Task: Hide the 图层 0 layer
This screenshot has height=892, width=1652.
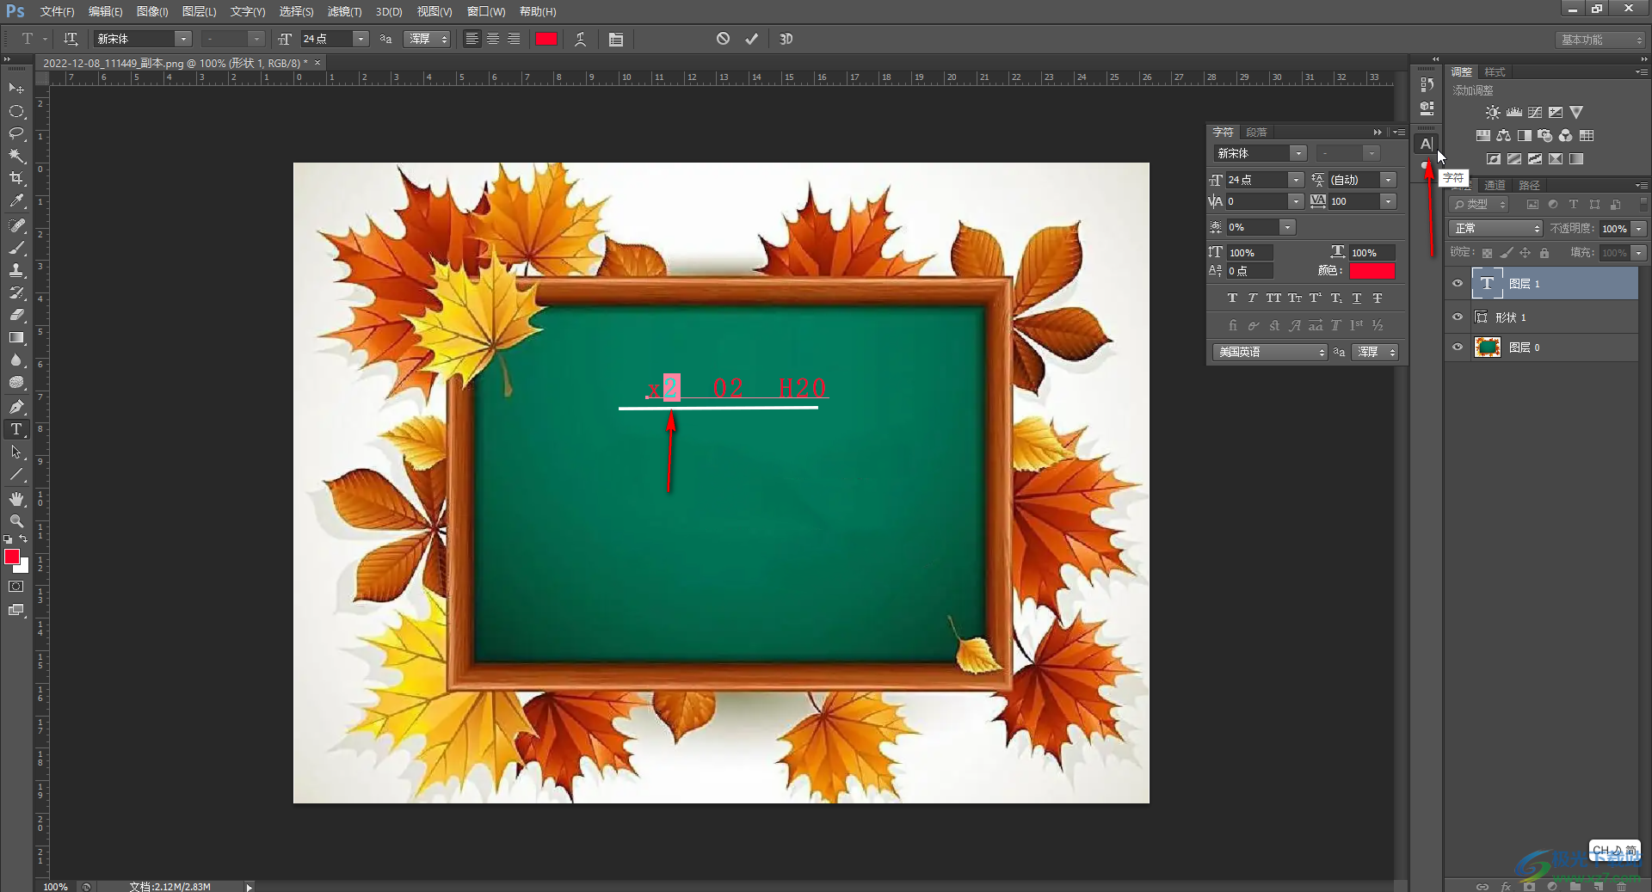Action: point(1458,347)
